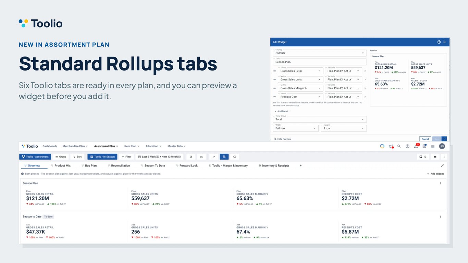This screenshot has width=468, height=263.
Task: Switch to the Season To Date tab
Action: 153,165
